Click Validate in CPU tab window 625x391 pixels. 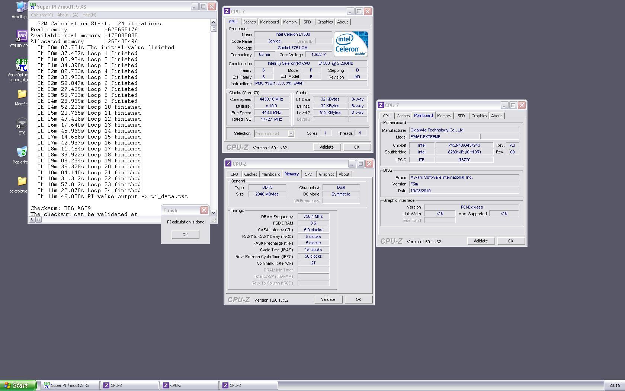(x=327, y=147)
